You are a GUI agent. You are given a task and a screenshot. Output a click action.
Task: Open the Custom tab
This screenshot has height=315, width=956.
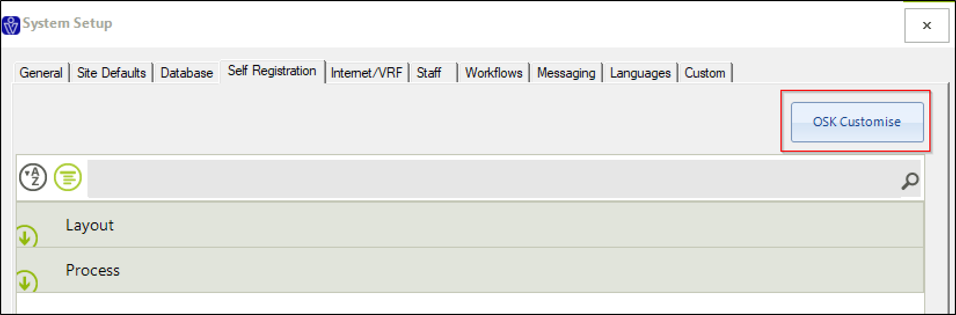tap(705, 73)
